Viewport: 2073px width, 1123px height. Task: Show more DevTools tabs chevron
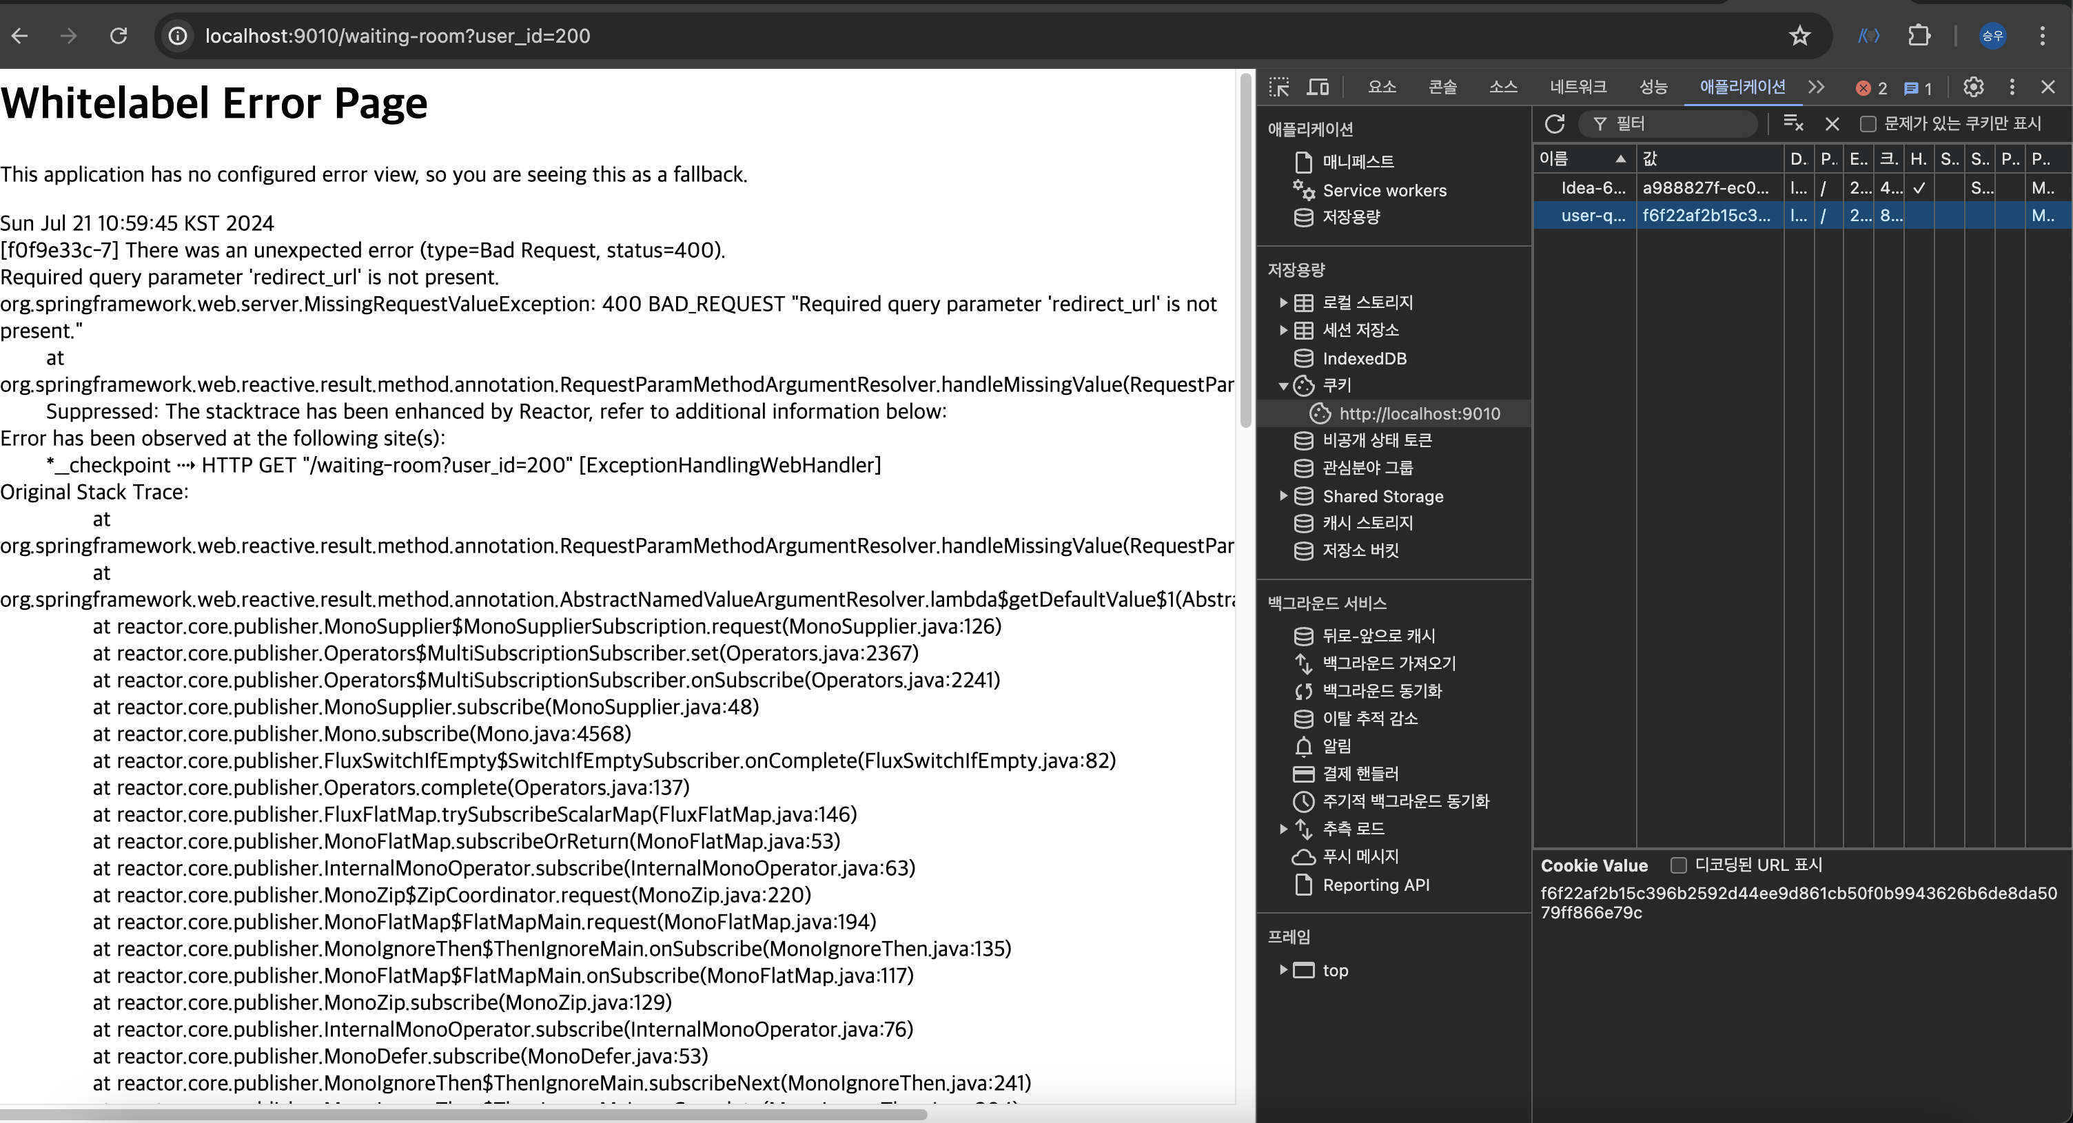click(x=1817, y=87)
